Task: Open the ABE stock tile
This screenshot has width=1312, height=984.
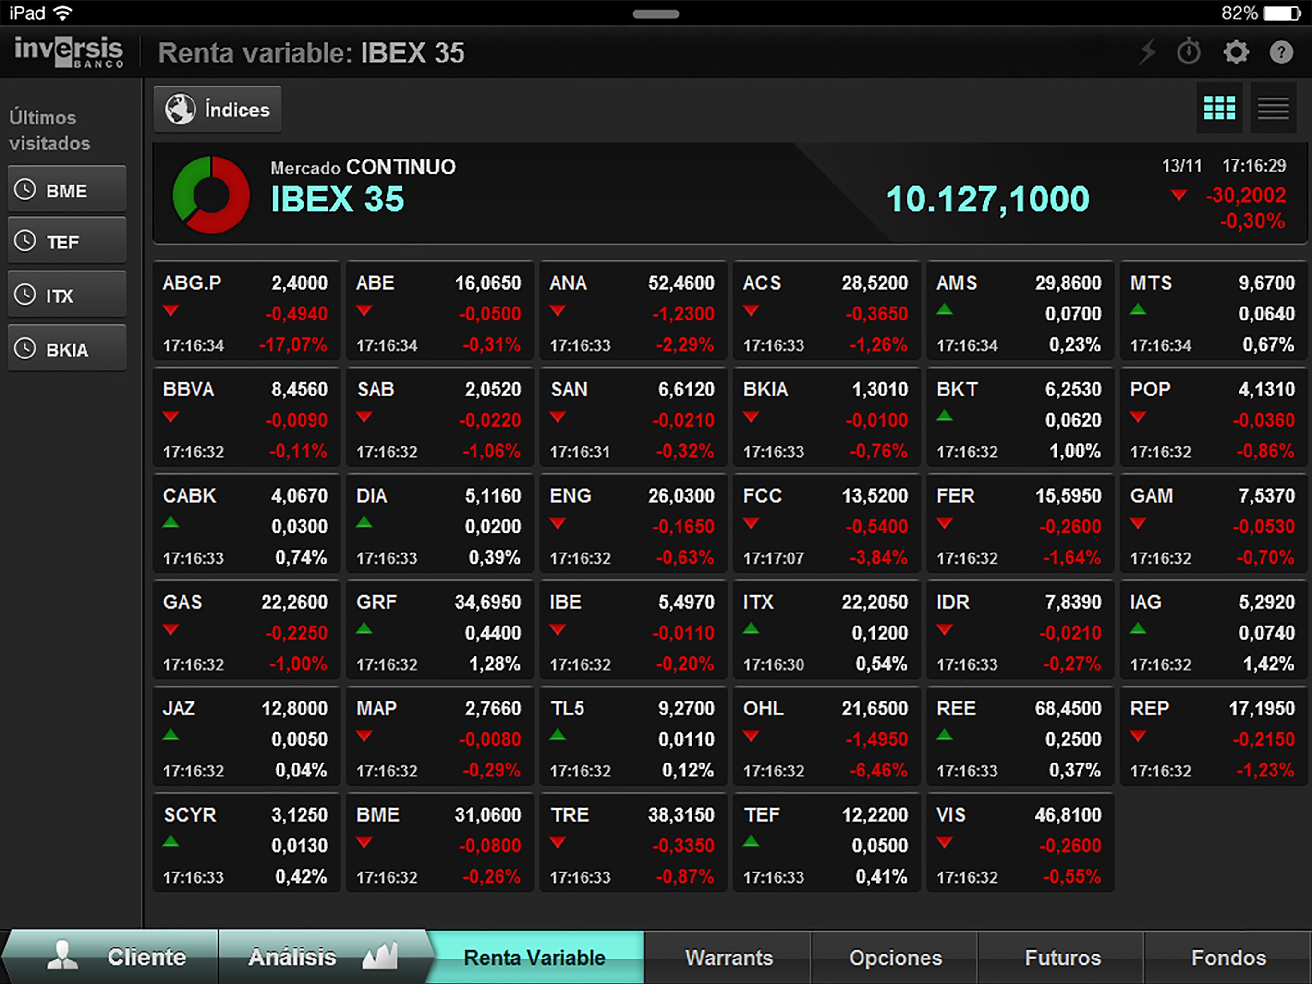Action: (x=439, y=310)
